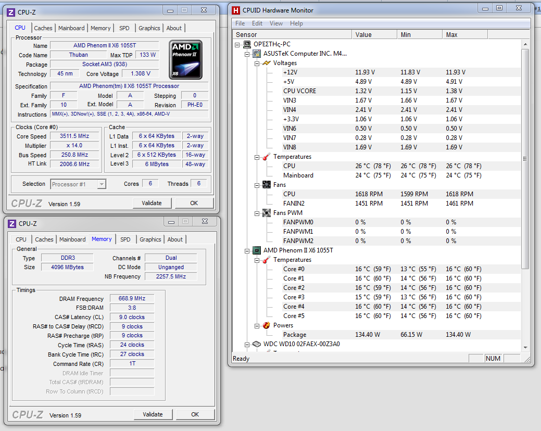541x431 pixels.
Task: Collapse the Powers section
Action: click(x=257, y=326)
